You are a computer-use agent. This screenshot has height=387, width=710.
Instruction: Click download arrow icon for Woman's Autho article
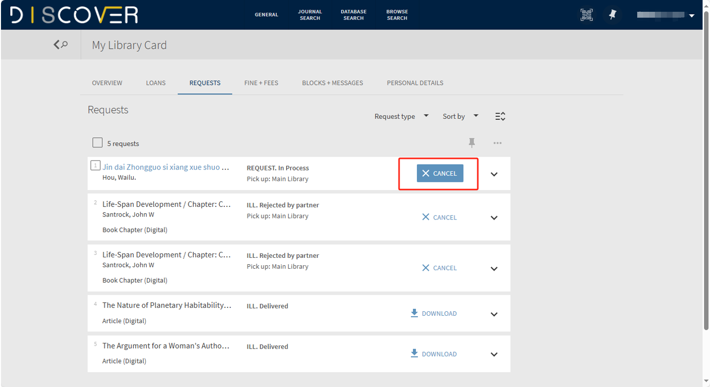click(x=414, y=354)
